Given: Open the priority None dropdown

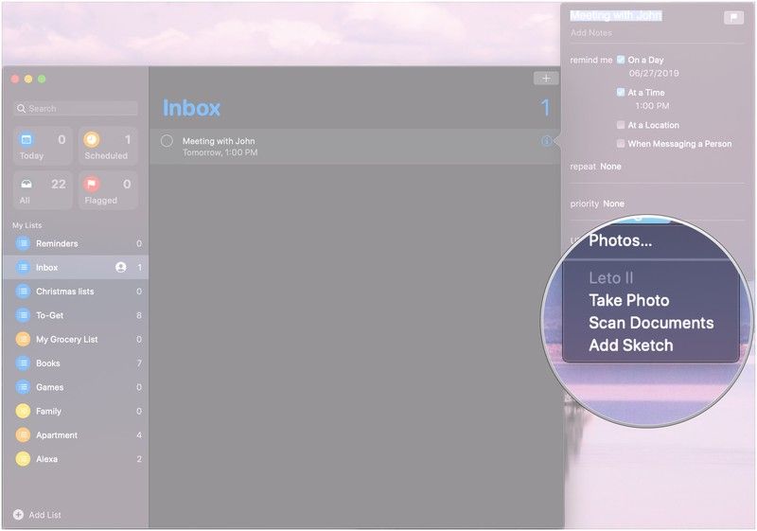Looking at the screenshot, I should tap(613, 204).
